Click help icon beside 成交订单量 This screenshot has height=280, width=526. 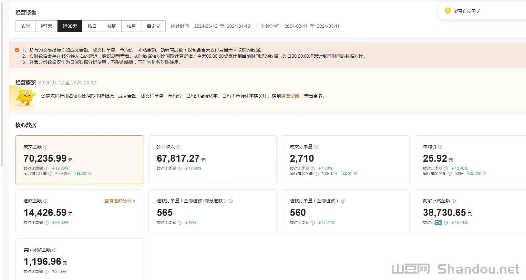316,147
